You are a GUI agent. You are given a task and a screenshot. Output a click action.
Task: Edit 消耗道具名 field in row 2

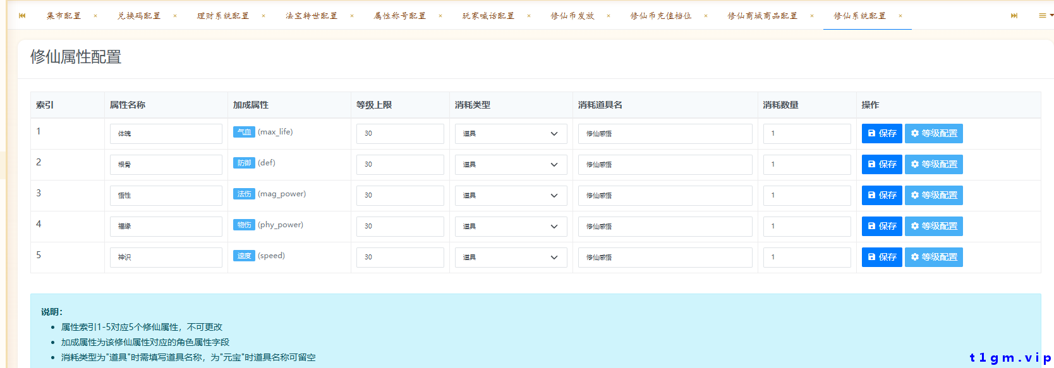665,165
